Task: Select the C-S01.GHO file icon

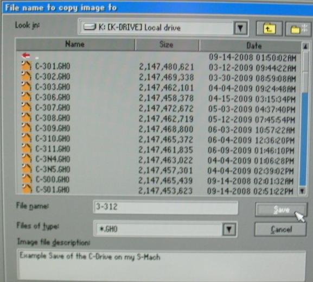Action: pyautogui.click(x=27, y=189)
